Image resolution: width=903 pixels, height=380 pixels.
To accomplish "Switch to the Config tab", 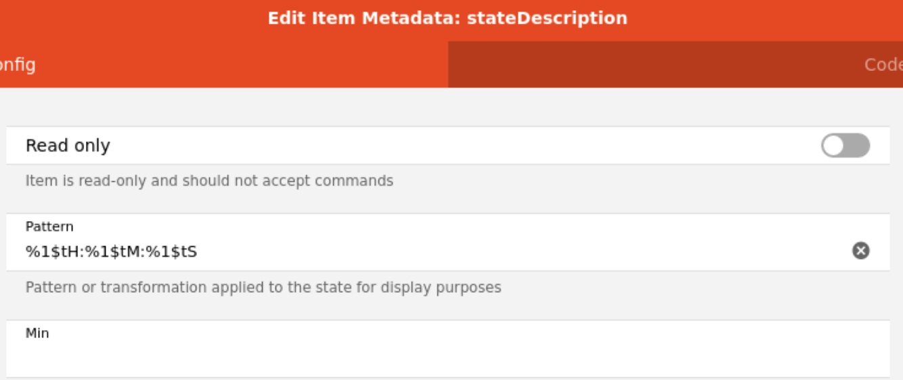I will click(x=18, y=65).
